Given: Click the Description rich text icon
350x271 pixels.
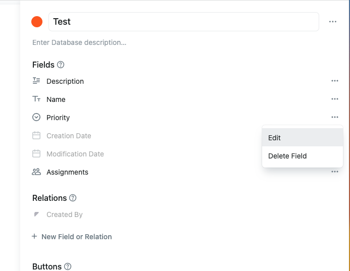Looking at the screenshot, I should click(36, 81).
